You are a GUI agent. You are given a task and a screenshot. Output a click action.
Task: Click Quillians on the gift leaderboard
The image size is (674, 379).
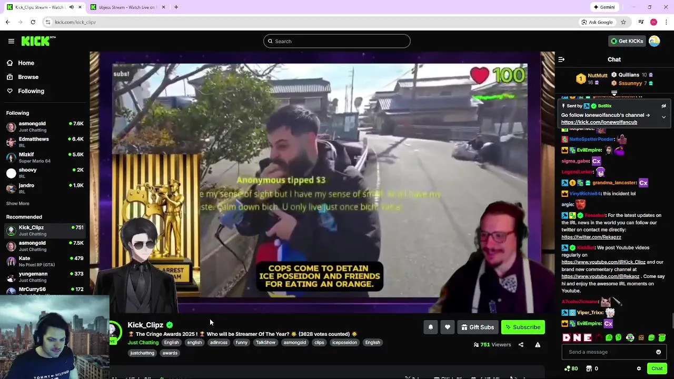(x=632, y=75)
